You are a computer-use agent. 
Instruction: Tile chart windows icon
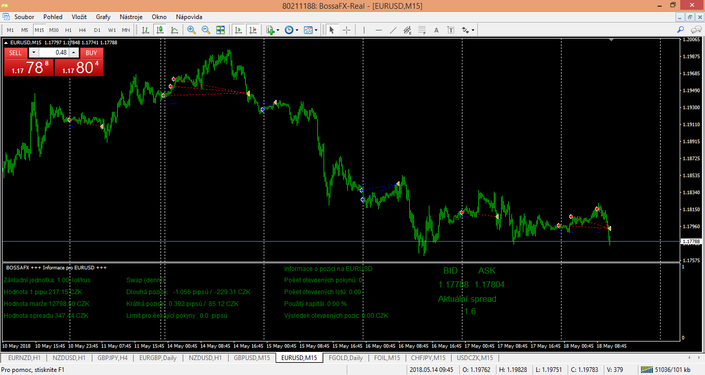coord(220,30)
